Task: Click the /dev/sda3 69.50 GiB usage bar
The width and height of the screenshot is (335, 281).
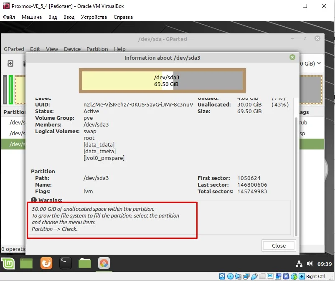Action: click(x=162, y=81)
